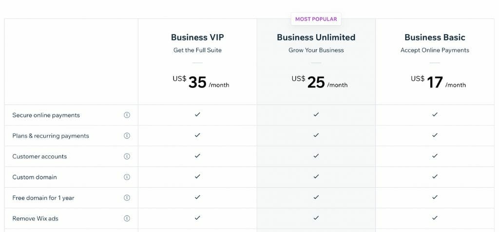Click the MOST POPULAR badge
Screen dimensions: 499x232
(x=316, y=19)
